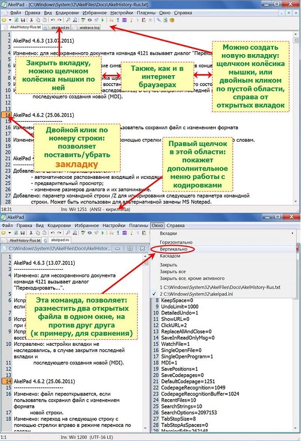The image size is (301, 441).
Task: Click "AkelPad 4.6.3 (13.07.2011)" in upper window
Action: tap(44, 41)
